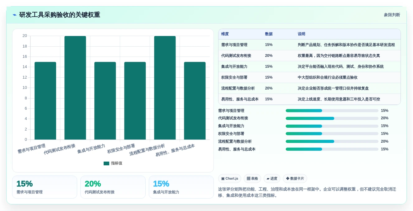Image resolution: width=413 pixels, height=211 pixels.
Task: Click the x-axis label 代码测试发布衔接
Action: (59, 149)
